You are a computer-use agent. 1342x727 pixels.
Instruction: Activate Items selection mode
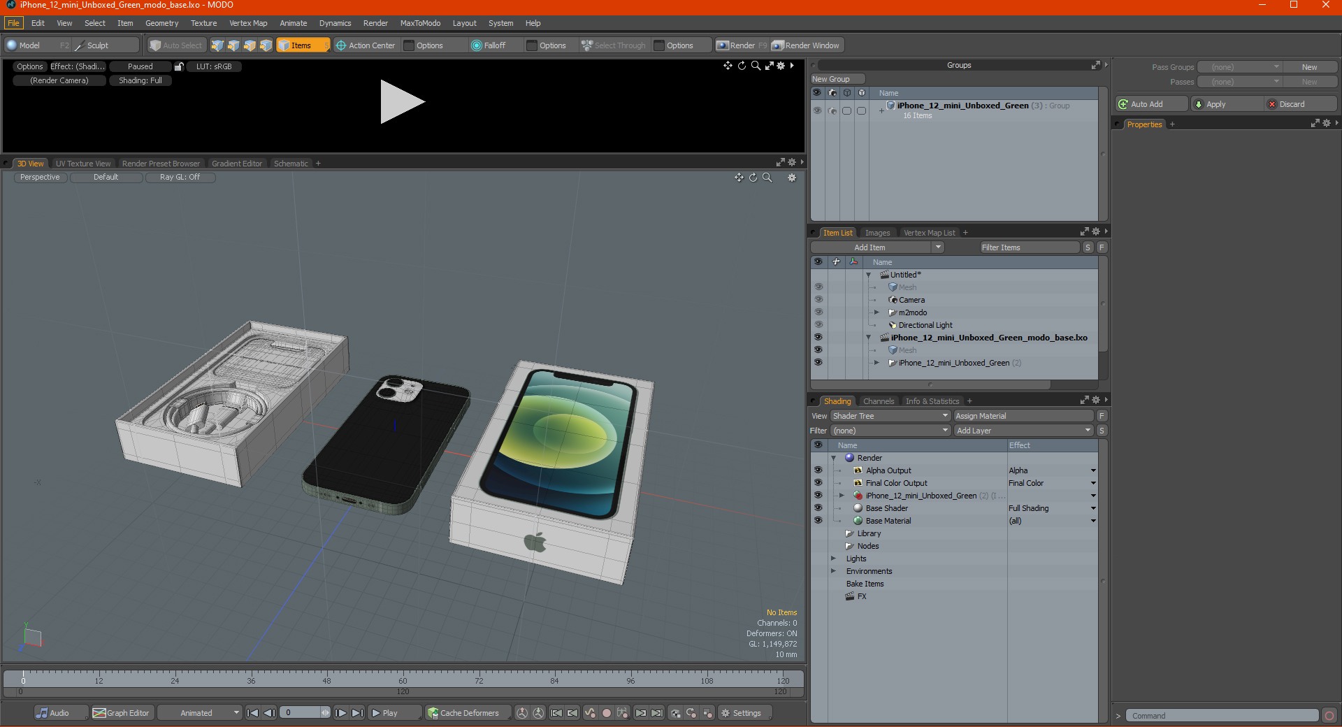click(303, 45)
